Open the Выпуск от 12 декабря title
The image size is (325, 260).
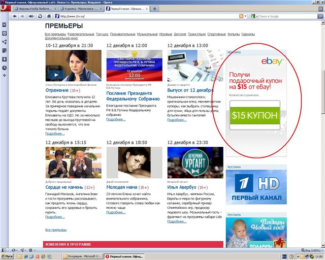(190, 90)
